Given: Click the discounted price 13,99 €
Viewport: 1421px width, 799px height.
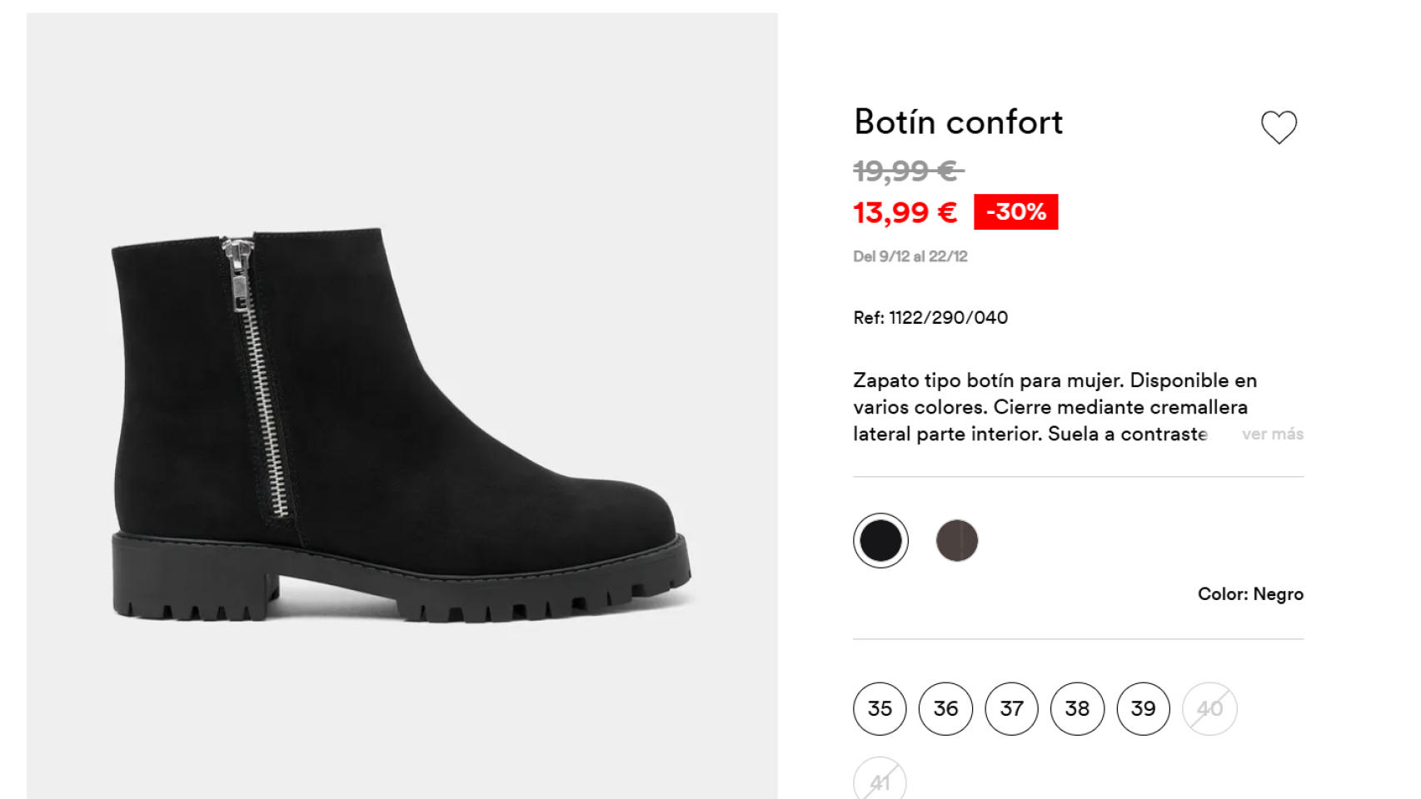Looking at the screenshot, I should (902, 212).
